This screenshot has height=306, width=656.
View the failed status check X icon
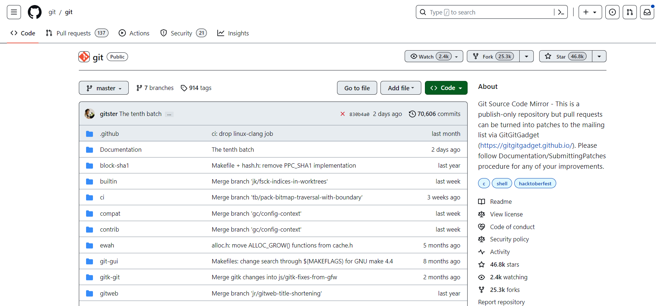tap(342, 114)
